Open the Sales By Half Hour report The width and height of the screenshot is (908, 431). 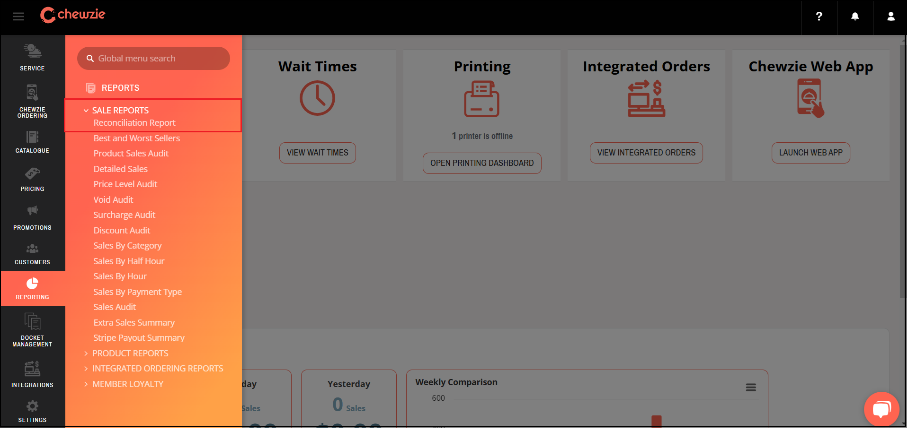tap(129, 261)
